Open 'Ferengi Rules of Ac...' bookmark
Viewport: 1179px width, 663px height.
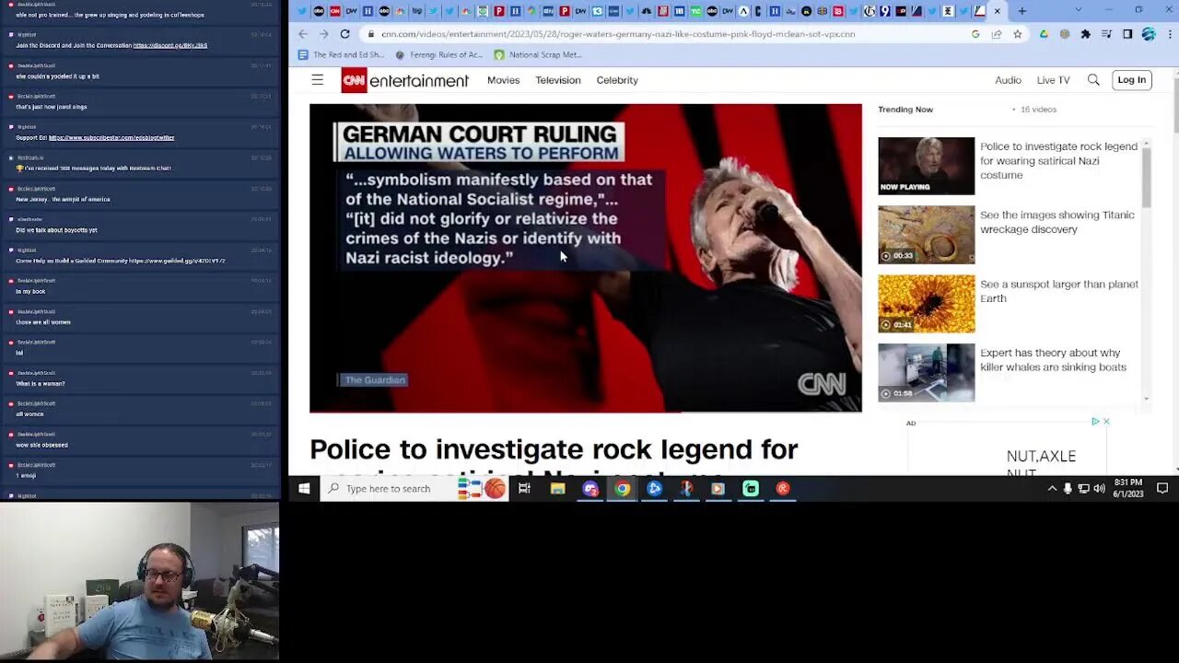pyautogui.click(x=439, y=54)
